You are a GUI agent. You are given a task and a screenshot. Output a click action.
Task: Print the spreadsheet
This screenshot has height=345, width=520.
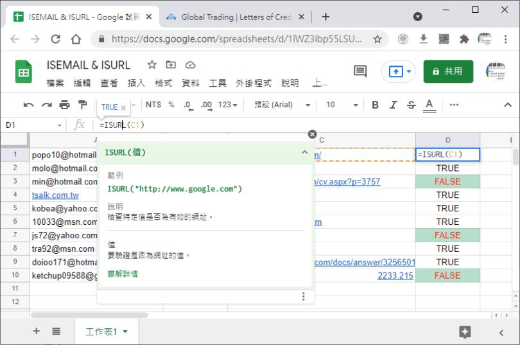point(64,105)
